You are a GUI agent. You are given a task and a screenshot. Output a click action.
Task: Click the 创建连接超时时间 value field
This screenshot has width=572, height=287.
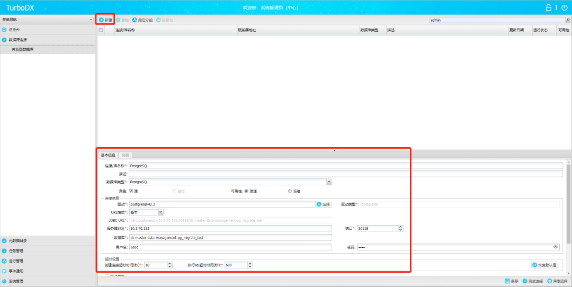tap(156, 265)
